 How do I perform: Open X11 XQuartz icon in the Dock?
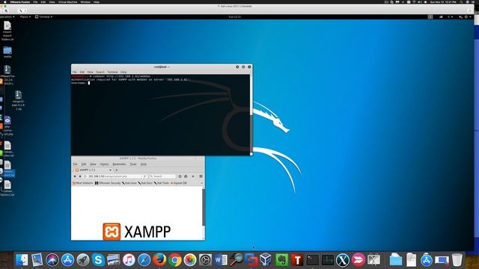coord(343,260)
